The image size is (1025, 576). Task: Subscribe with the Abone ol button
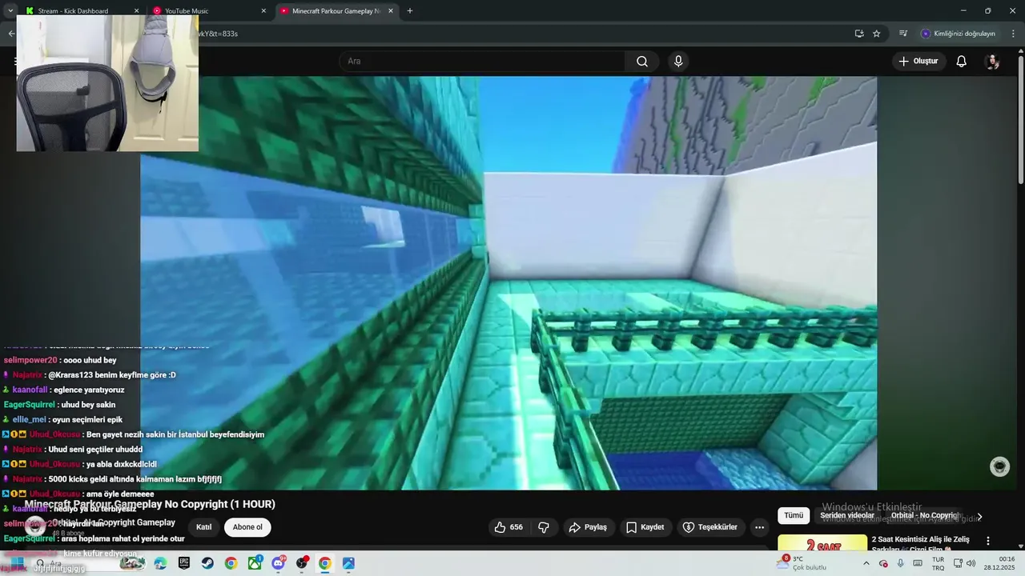[247, 527]
